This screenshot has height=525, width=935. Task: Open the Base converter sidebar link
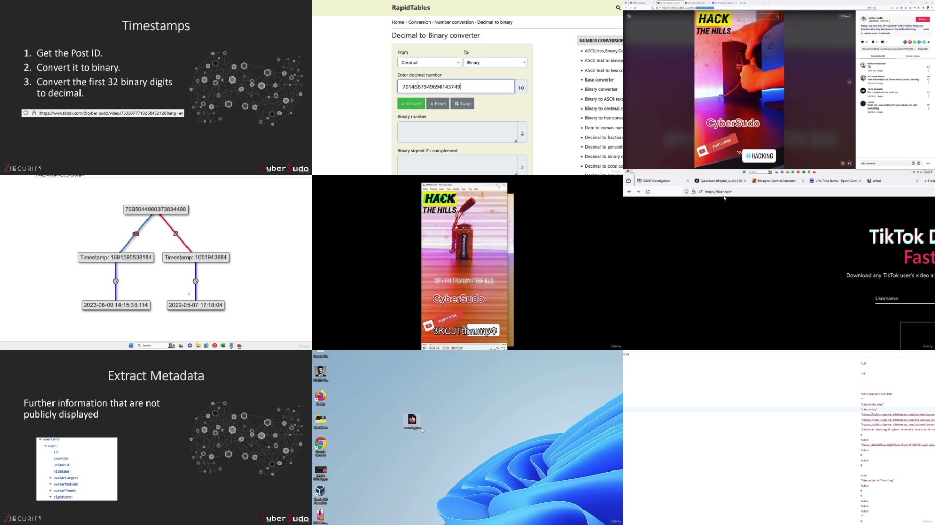click(x=599, y=80)
